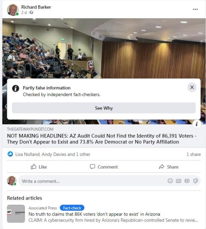Open the Associated Press fact-check article
206x229 pixels.
[94, 214]
